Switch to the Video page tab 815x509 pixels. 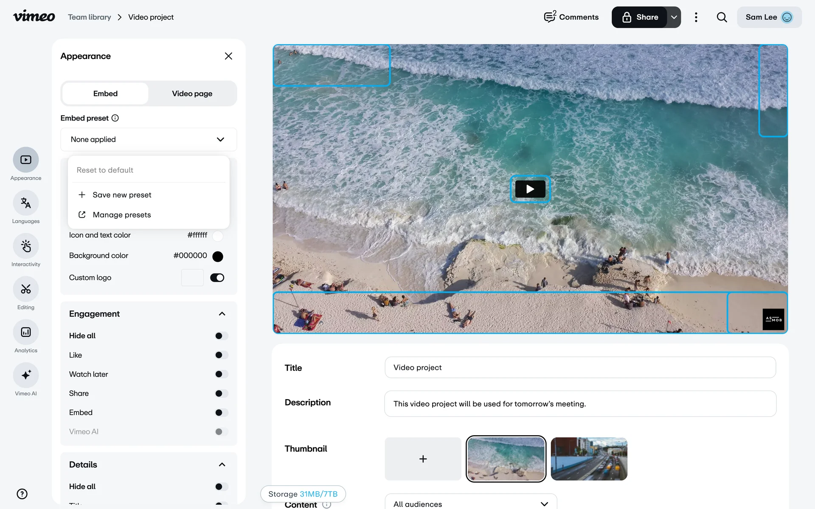click(192, 94)
